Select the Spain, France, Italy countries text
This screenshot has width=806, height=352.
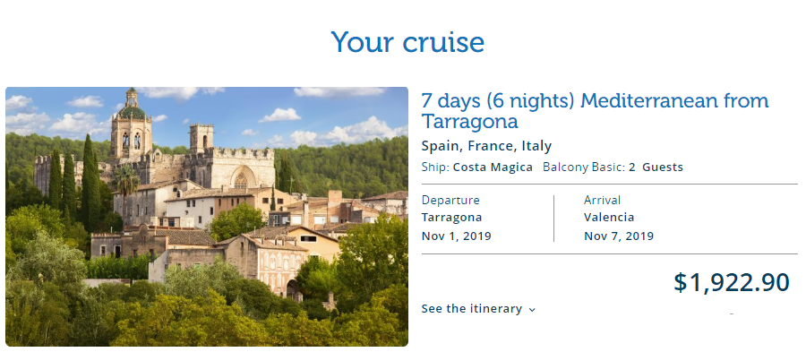coord(486,147)
